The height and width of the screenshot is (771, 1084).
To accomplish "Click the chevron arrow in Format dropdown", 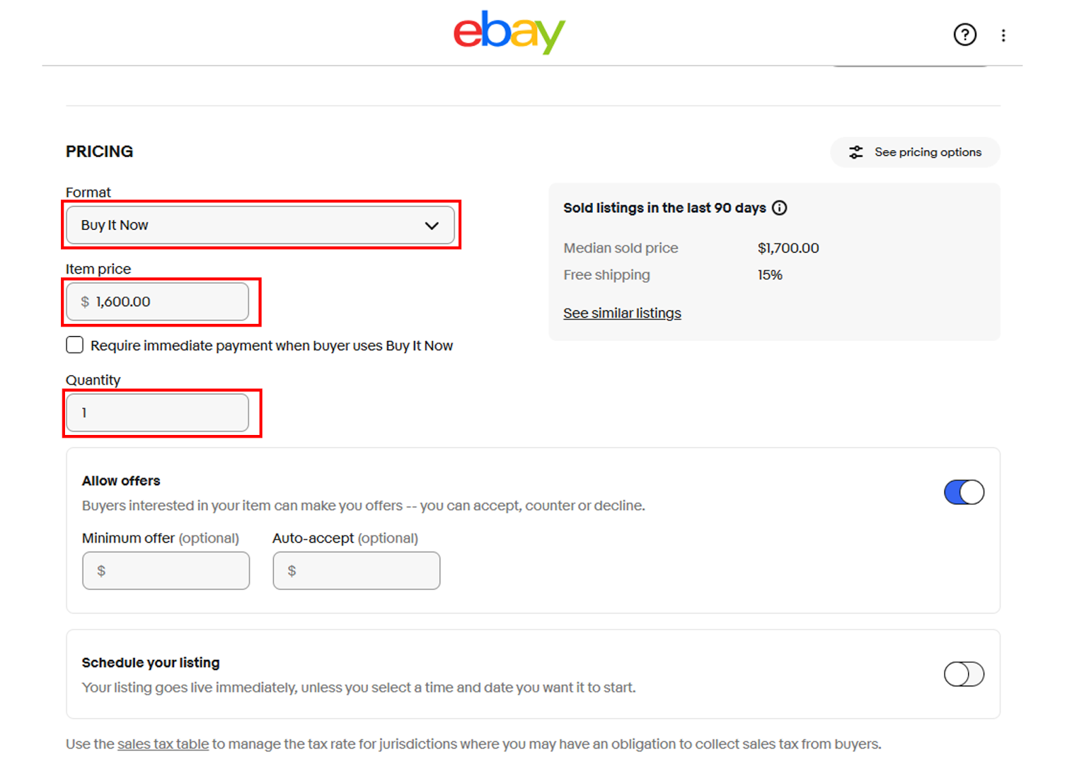I will (432, 226).
